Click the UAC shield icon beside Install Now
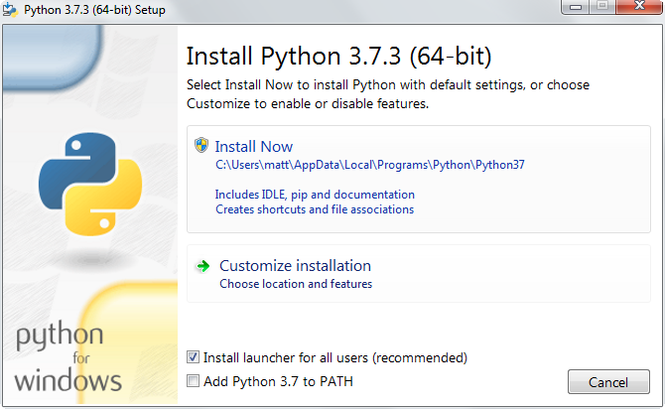Viewport: 665px width, 409px height. tap(202, 146)
